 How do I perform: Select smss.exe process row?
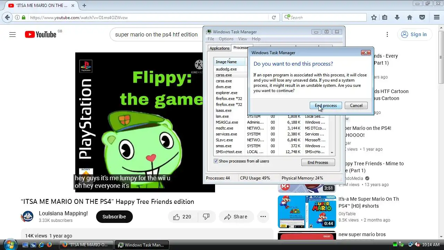pos(272,146)
